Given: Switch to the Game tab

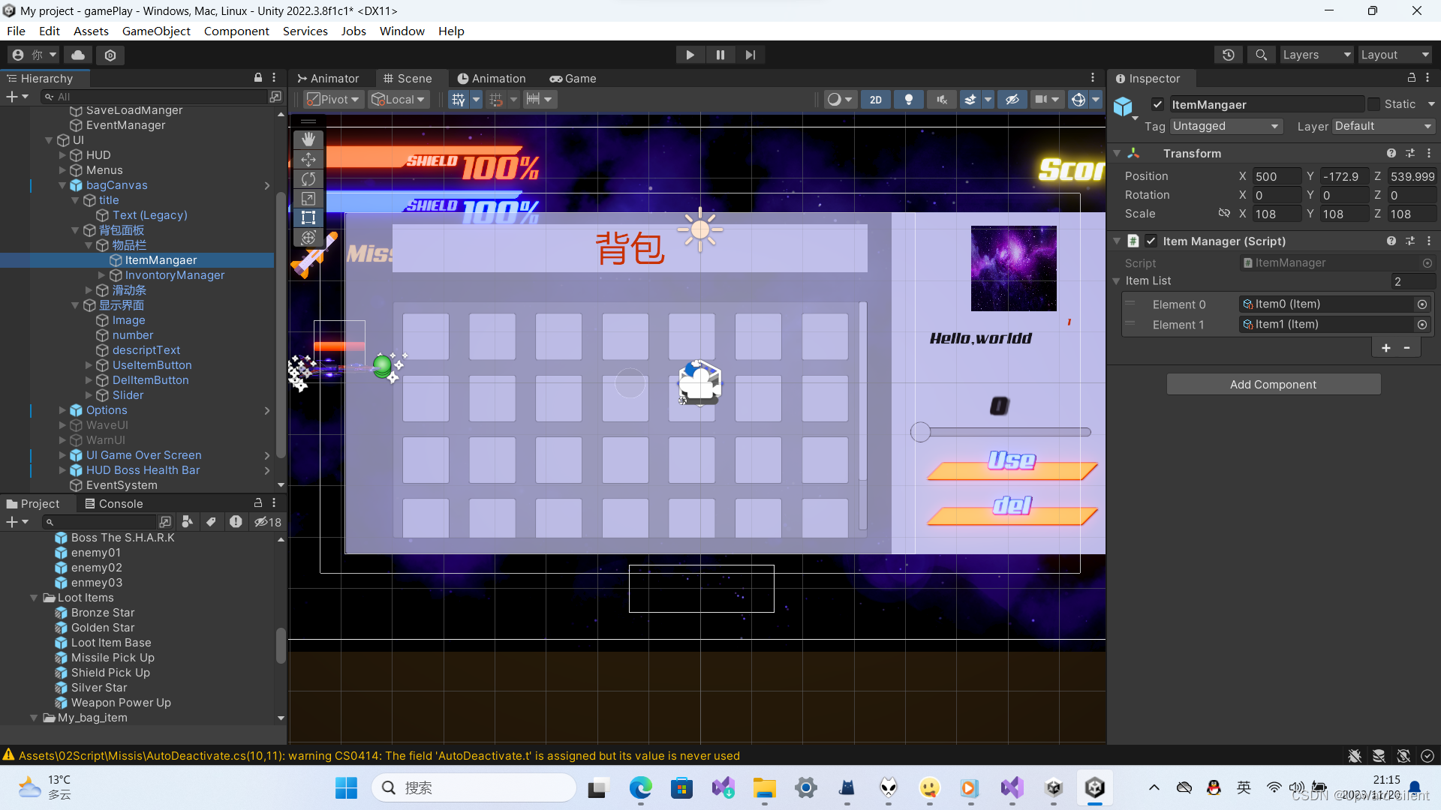Looking at the screenshot, I should click(x=573, y=78).
